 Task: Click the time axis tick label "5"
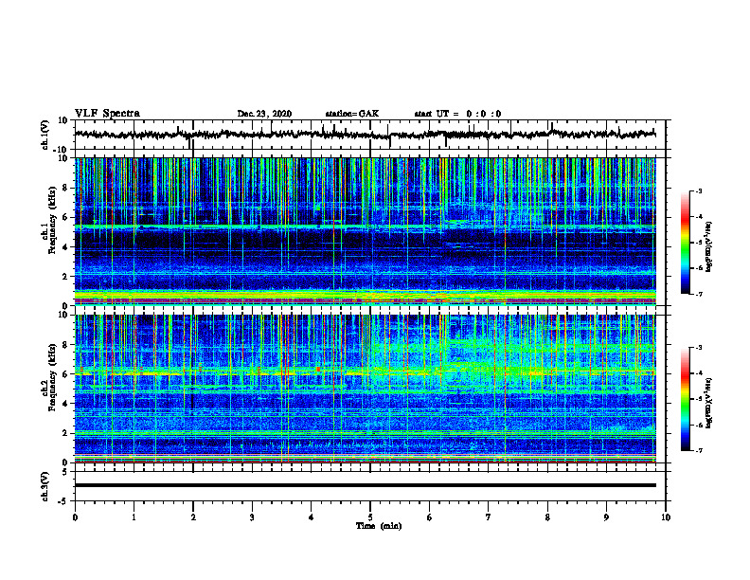(x=370, y=517)
